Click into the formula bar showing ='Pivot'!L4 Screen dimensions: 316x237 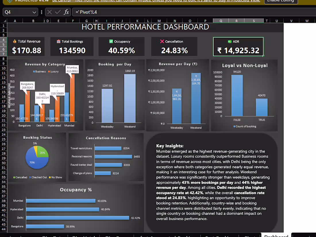coord(193,12)
